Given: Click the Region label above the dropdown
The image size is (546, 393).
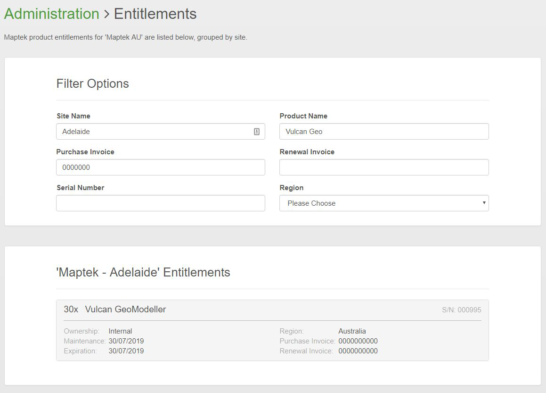Looking at the screenshot, I should click(292, 188).
